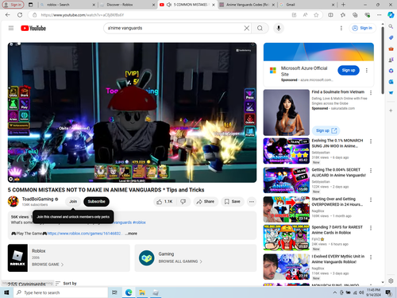
Task: Save the video to playlist
Action: point(232,202)
